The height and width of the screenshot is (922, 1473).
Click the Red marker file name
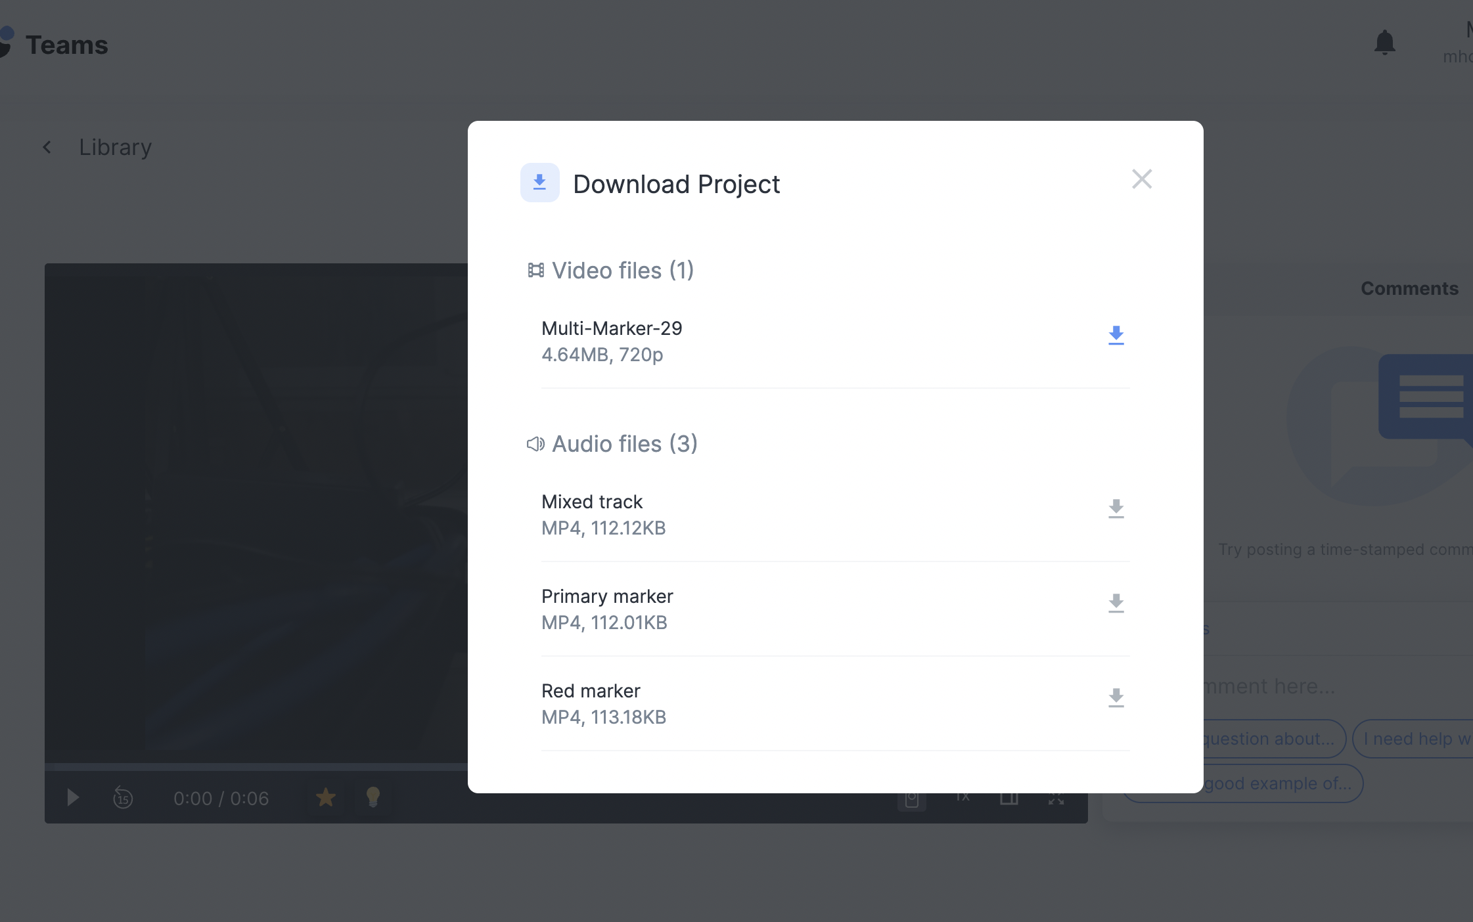[x=591, y=691]
